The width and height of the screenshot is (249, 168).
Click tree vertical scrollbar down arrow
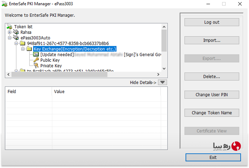click(x=164, y=69)
